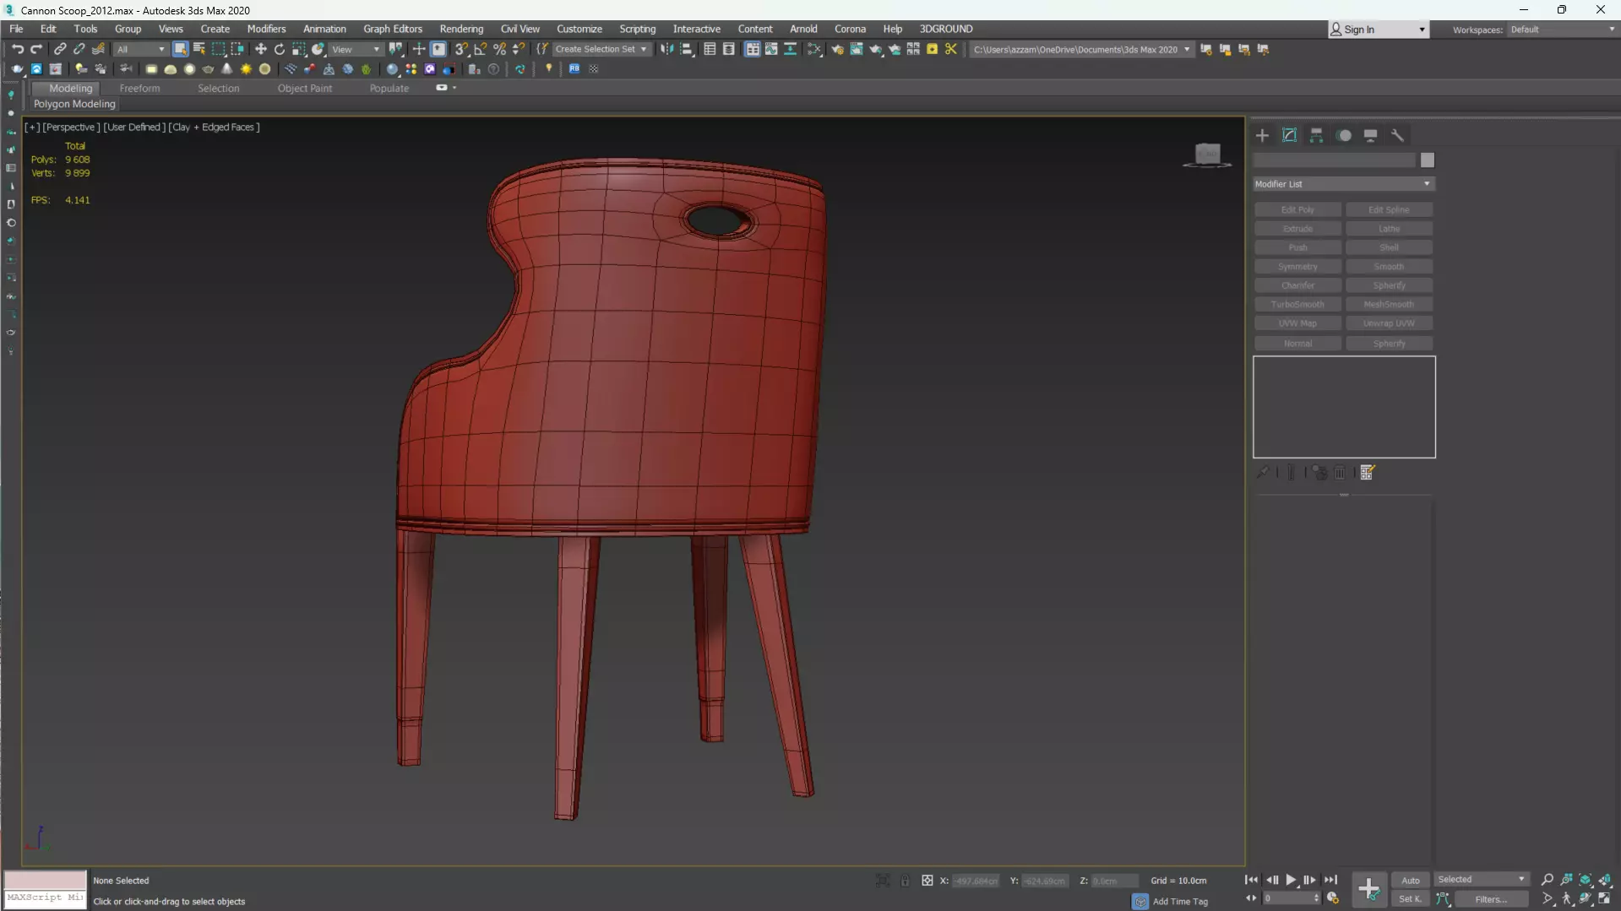Switch to the Object Paint ribbon tab
This screenshot has height=911, width=1621.
tap(304, 88)
